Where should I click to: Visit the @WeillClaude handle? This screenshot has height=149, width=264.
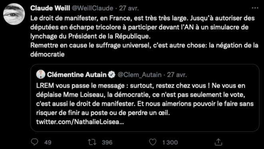click(x=93, y=8)
